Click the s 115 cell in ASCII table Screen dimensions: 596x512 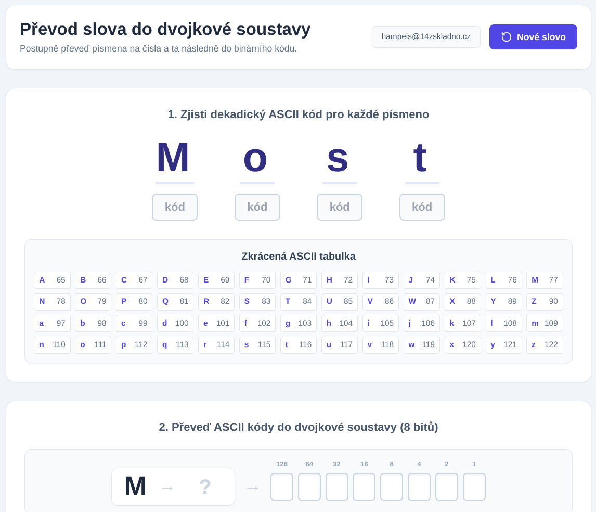pyautogui.click(x=257, y=344)
